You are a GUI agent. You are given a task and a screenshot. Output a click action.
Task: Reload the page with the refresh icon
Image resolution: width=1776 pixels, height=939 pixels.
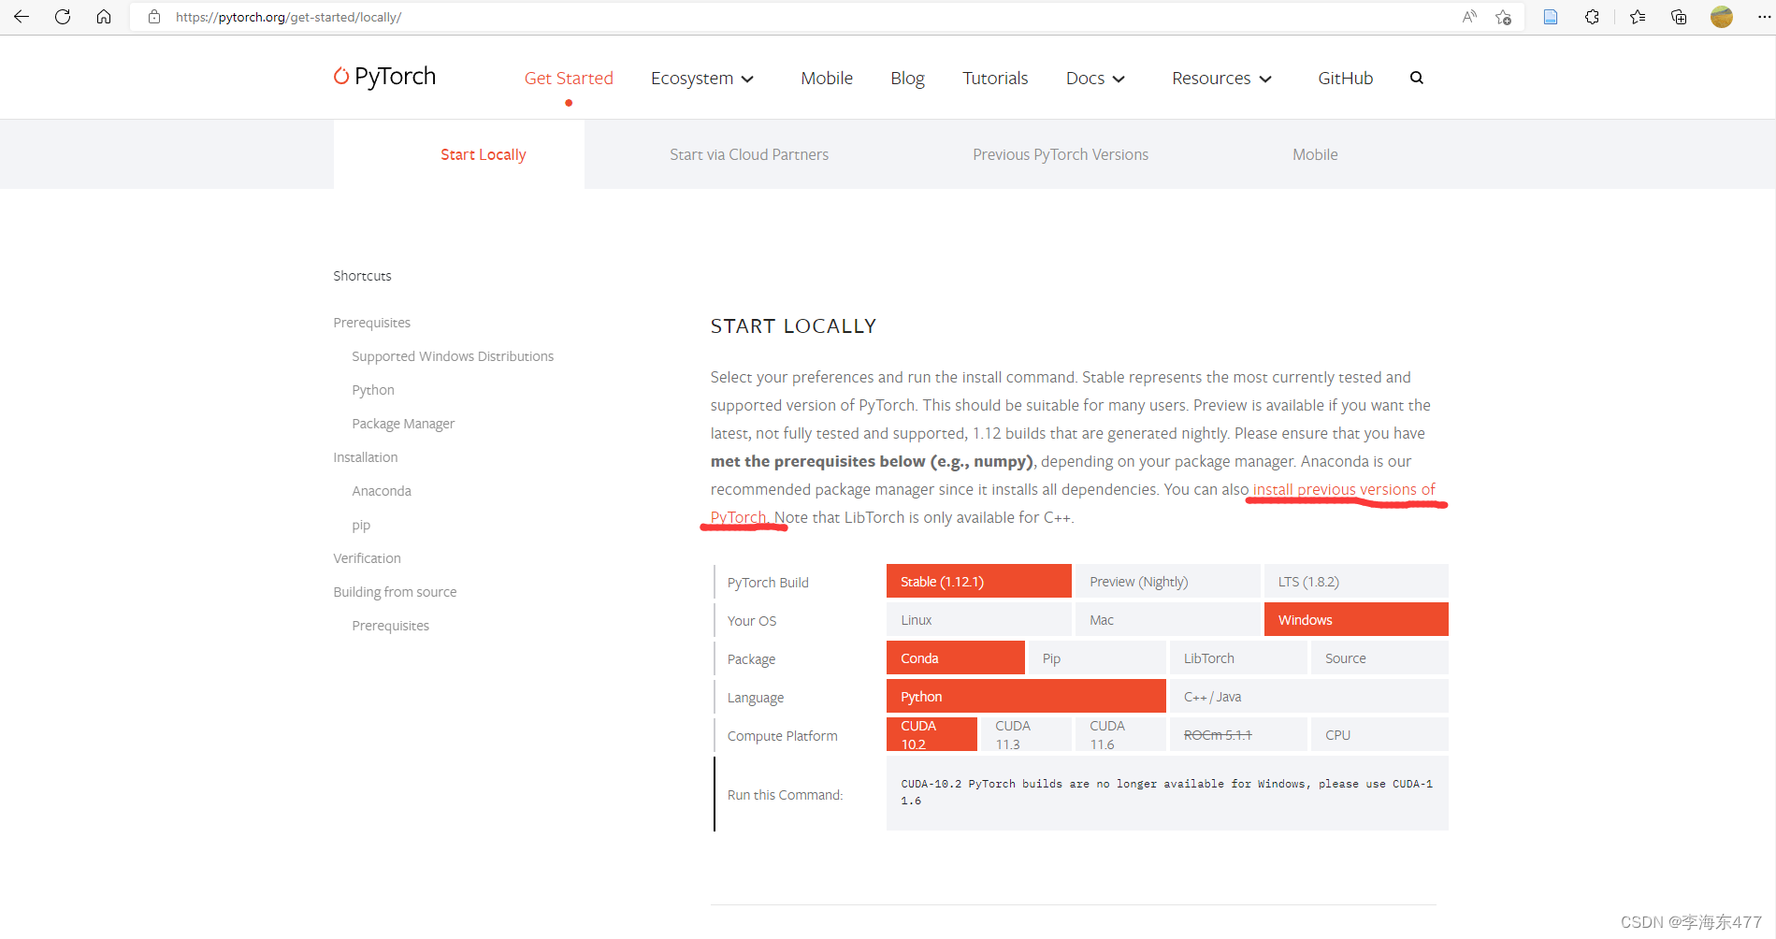pos(63,17)
